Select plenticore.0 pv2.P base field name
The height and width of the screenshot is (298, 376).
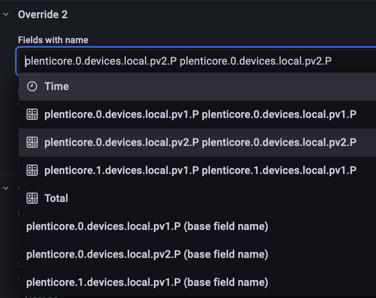point(147,255)
